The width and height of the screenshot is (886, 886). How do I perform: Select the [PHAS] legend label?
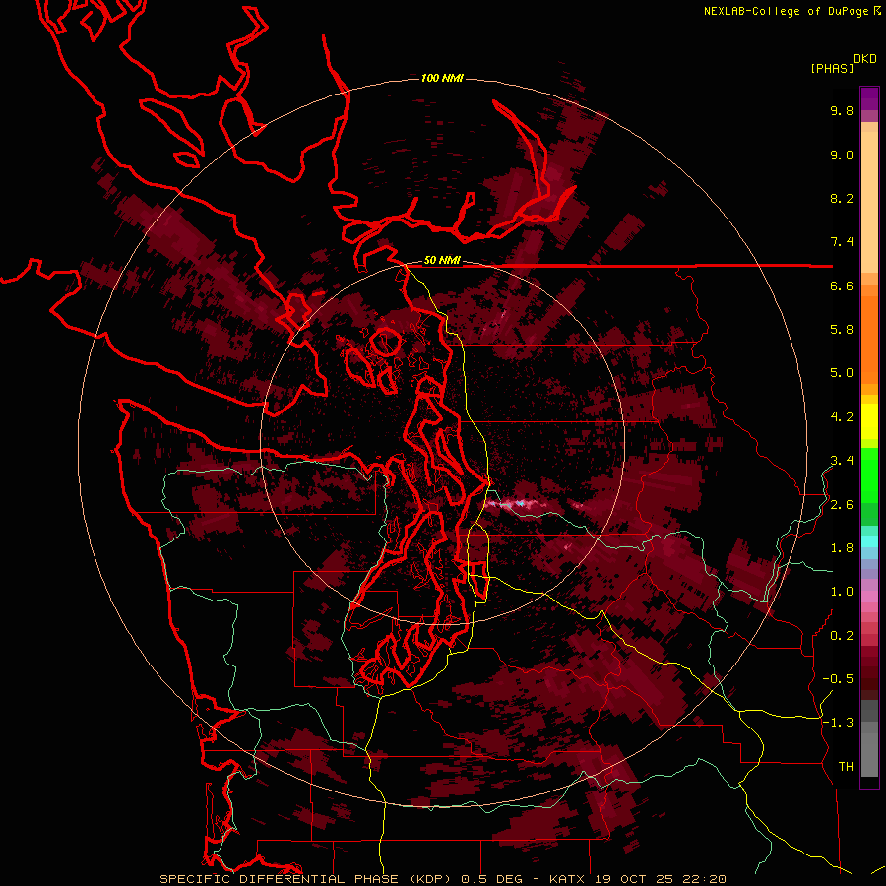point(832,69)
